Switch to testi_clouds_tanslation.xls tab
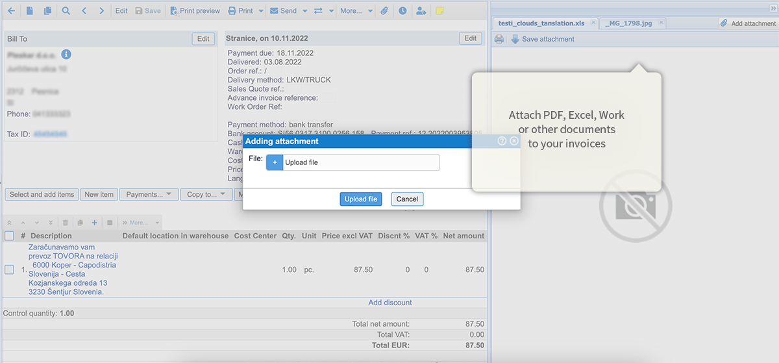Image resolution: width=779 pixels, height=363 pixels. click(541, 23)
